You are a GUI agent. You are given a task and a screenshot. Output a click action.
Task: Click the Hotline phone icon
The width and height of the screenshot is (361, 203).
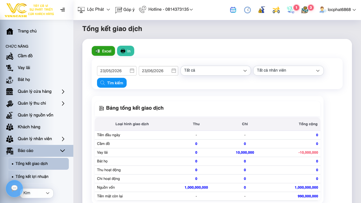point(143,10)
